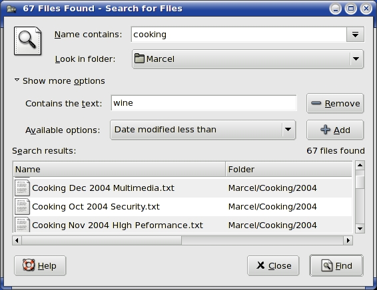377x290 pixels.
Task: Click the horizontal scrollbar right arrow
Action: point(348,240)
